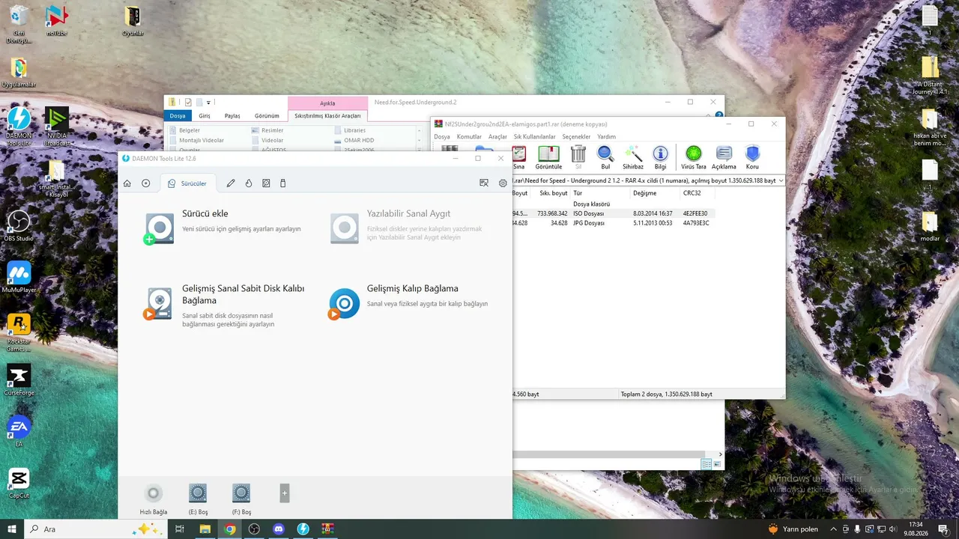This screenshot has width=959, height=539.
Task: Select the JPG Dosyası row in WinRAR
Action: 612,223
